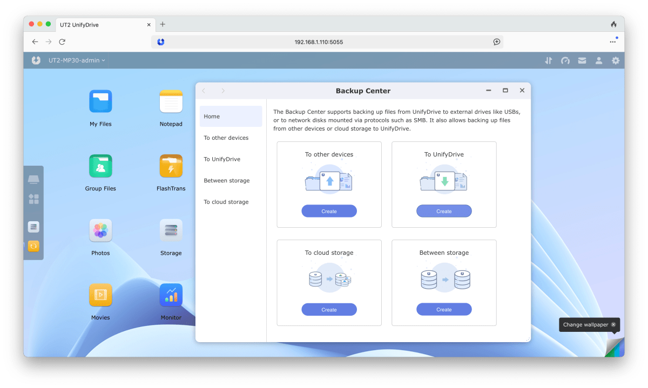This screenshot has width=648, height=388.
Task: Go back in Backup Center navigation
Action: [x=204, y=91]
